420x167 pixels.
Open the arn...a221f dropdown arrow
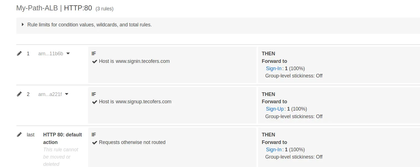[66, 94]
